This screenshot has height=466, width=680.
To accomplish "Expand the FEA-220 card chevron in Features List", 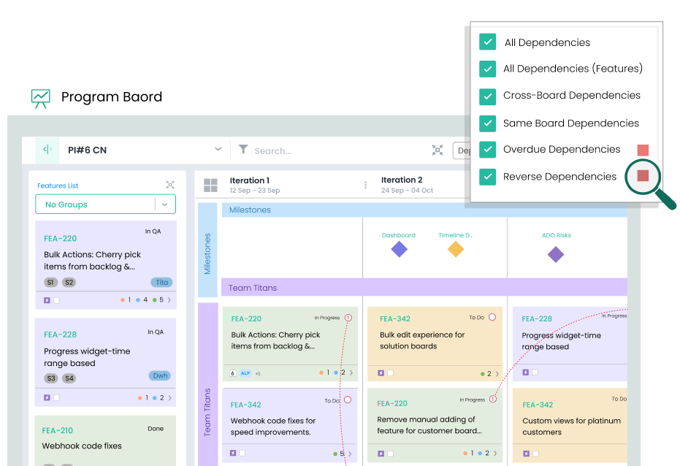I will point(169,299).
